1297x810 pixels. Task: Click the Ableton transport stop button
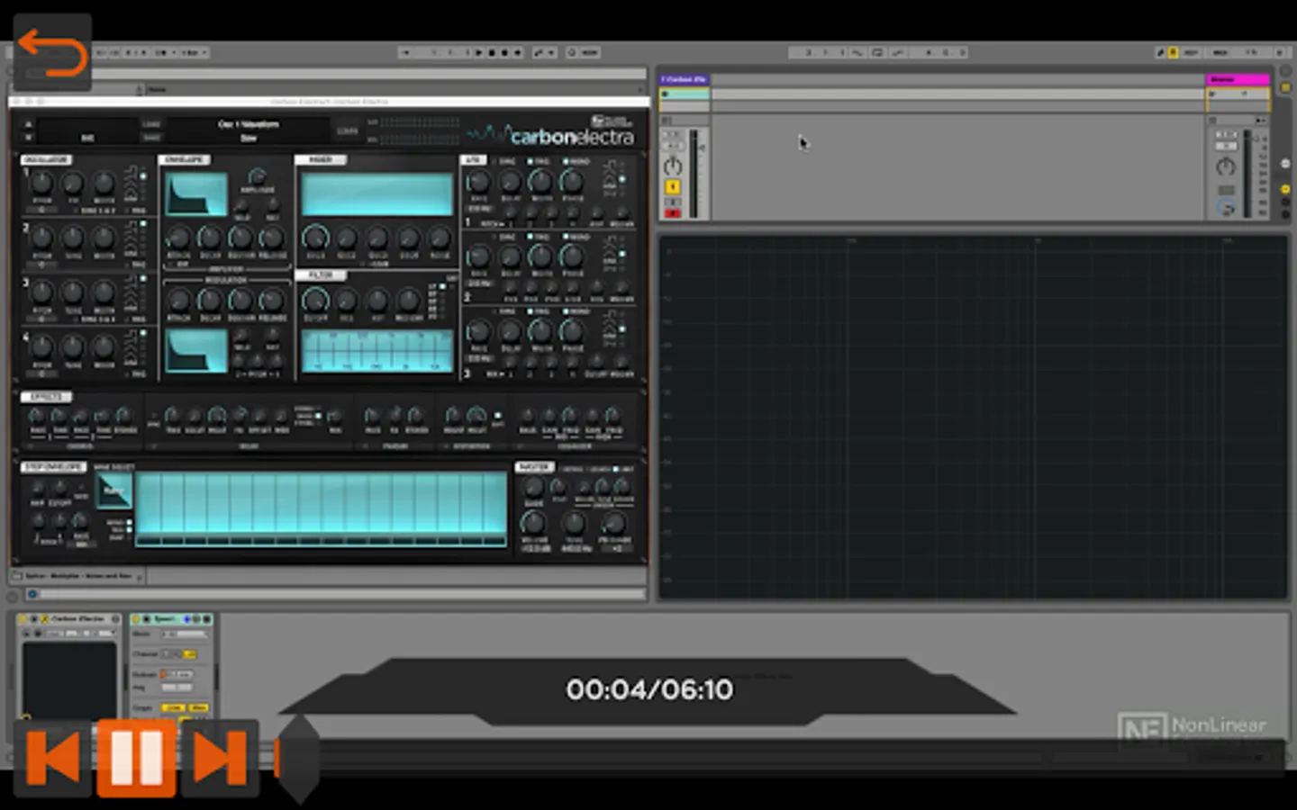click(492, 53)
